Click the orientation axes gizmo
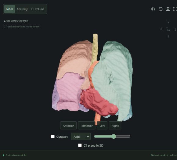This screenshot has height=160, width=177. 168,29
